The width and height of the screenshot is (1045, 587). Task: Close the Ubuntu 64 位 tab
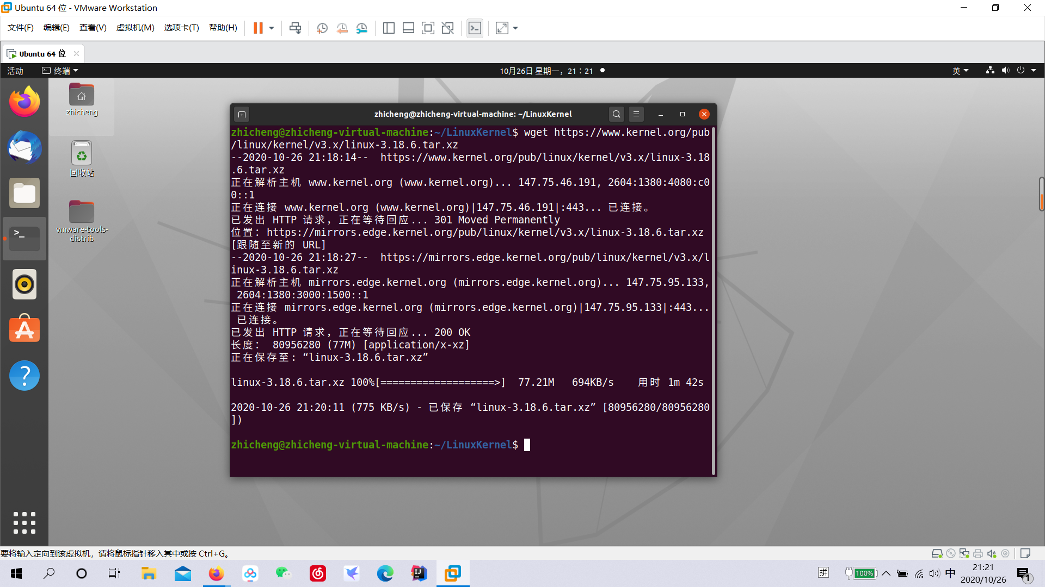coord(76,53)
